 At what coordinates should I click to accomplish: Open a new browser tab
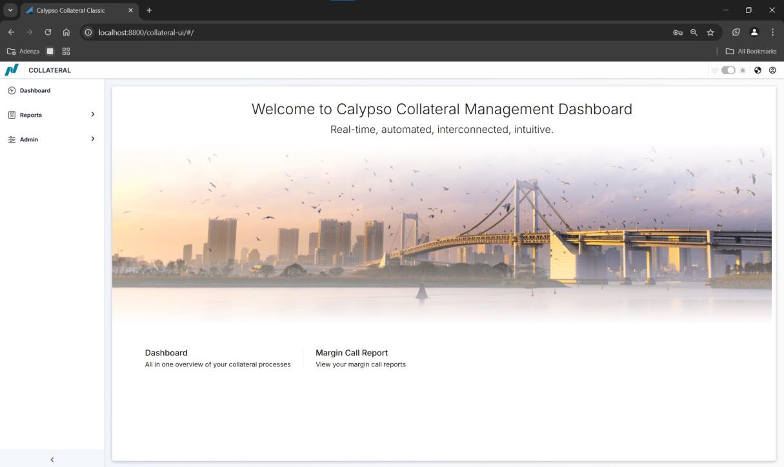pos(149,10)
